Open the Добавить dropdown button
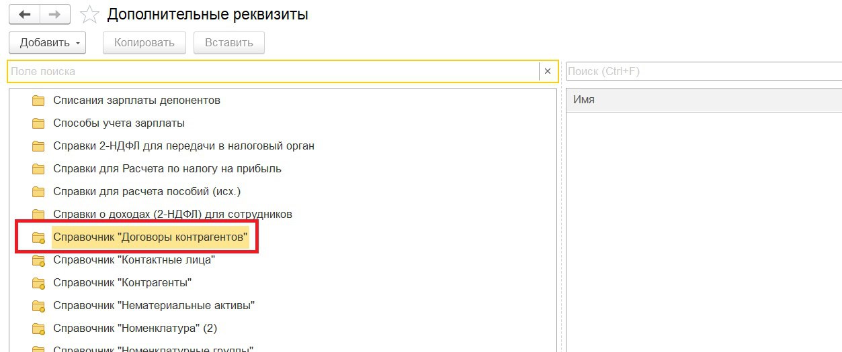842x352 pixels. tap(47, 43)
